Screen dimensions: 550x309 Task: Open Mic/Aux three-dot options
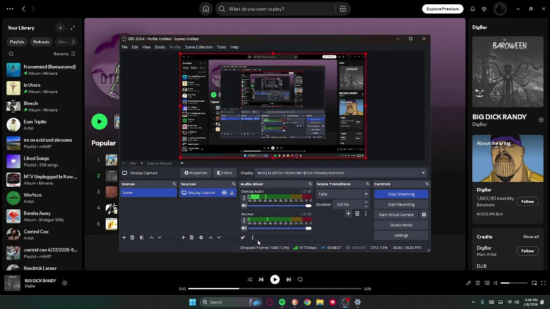tap(244, 221)
